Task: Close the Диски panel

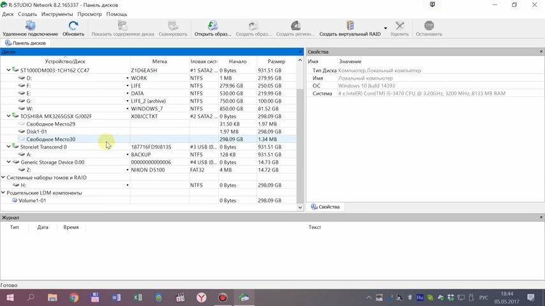Action: tap(301, 52)
